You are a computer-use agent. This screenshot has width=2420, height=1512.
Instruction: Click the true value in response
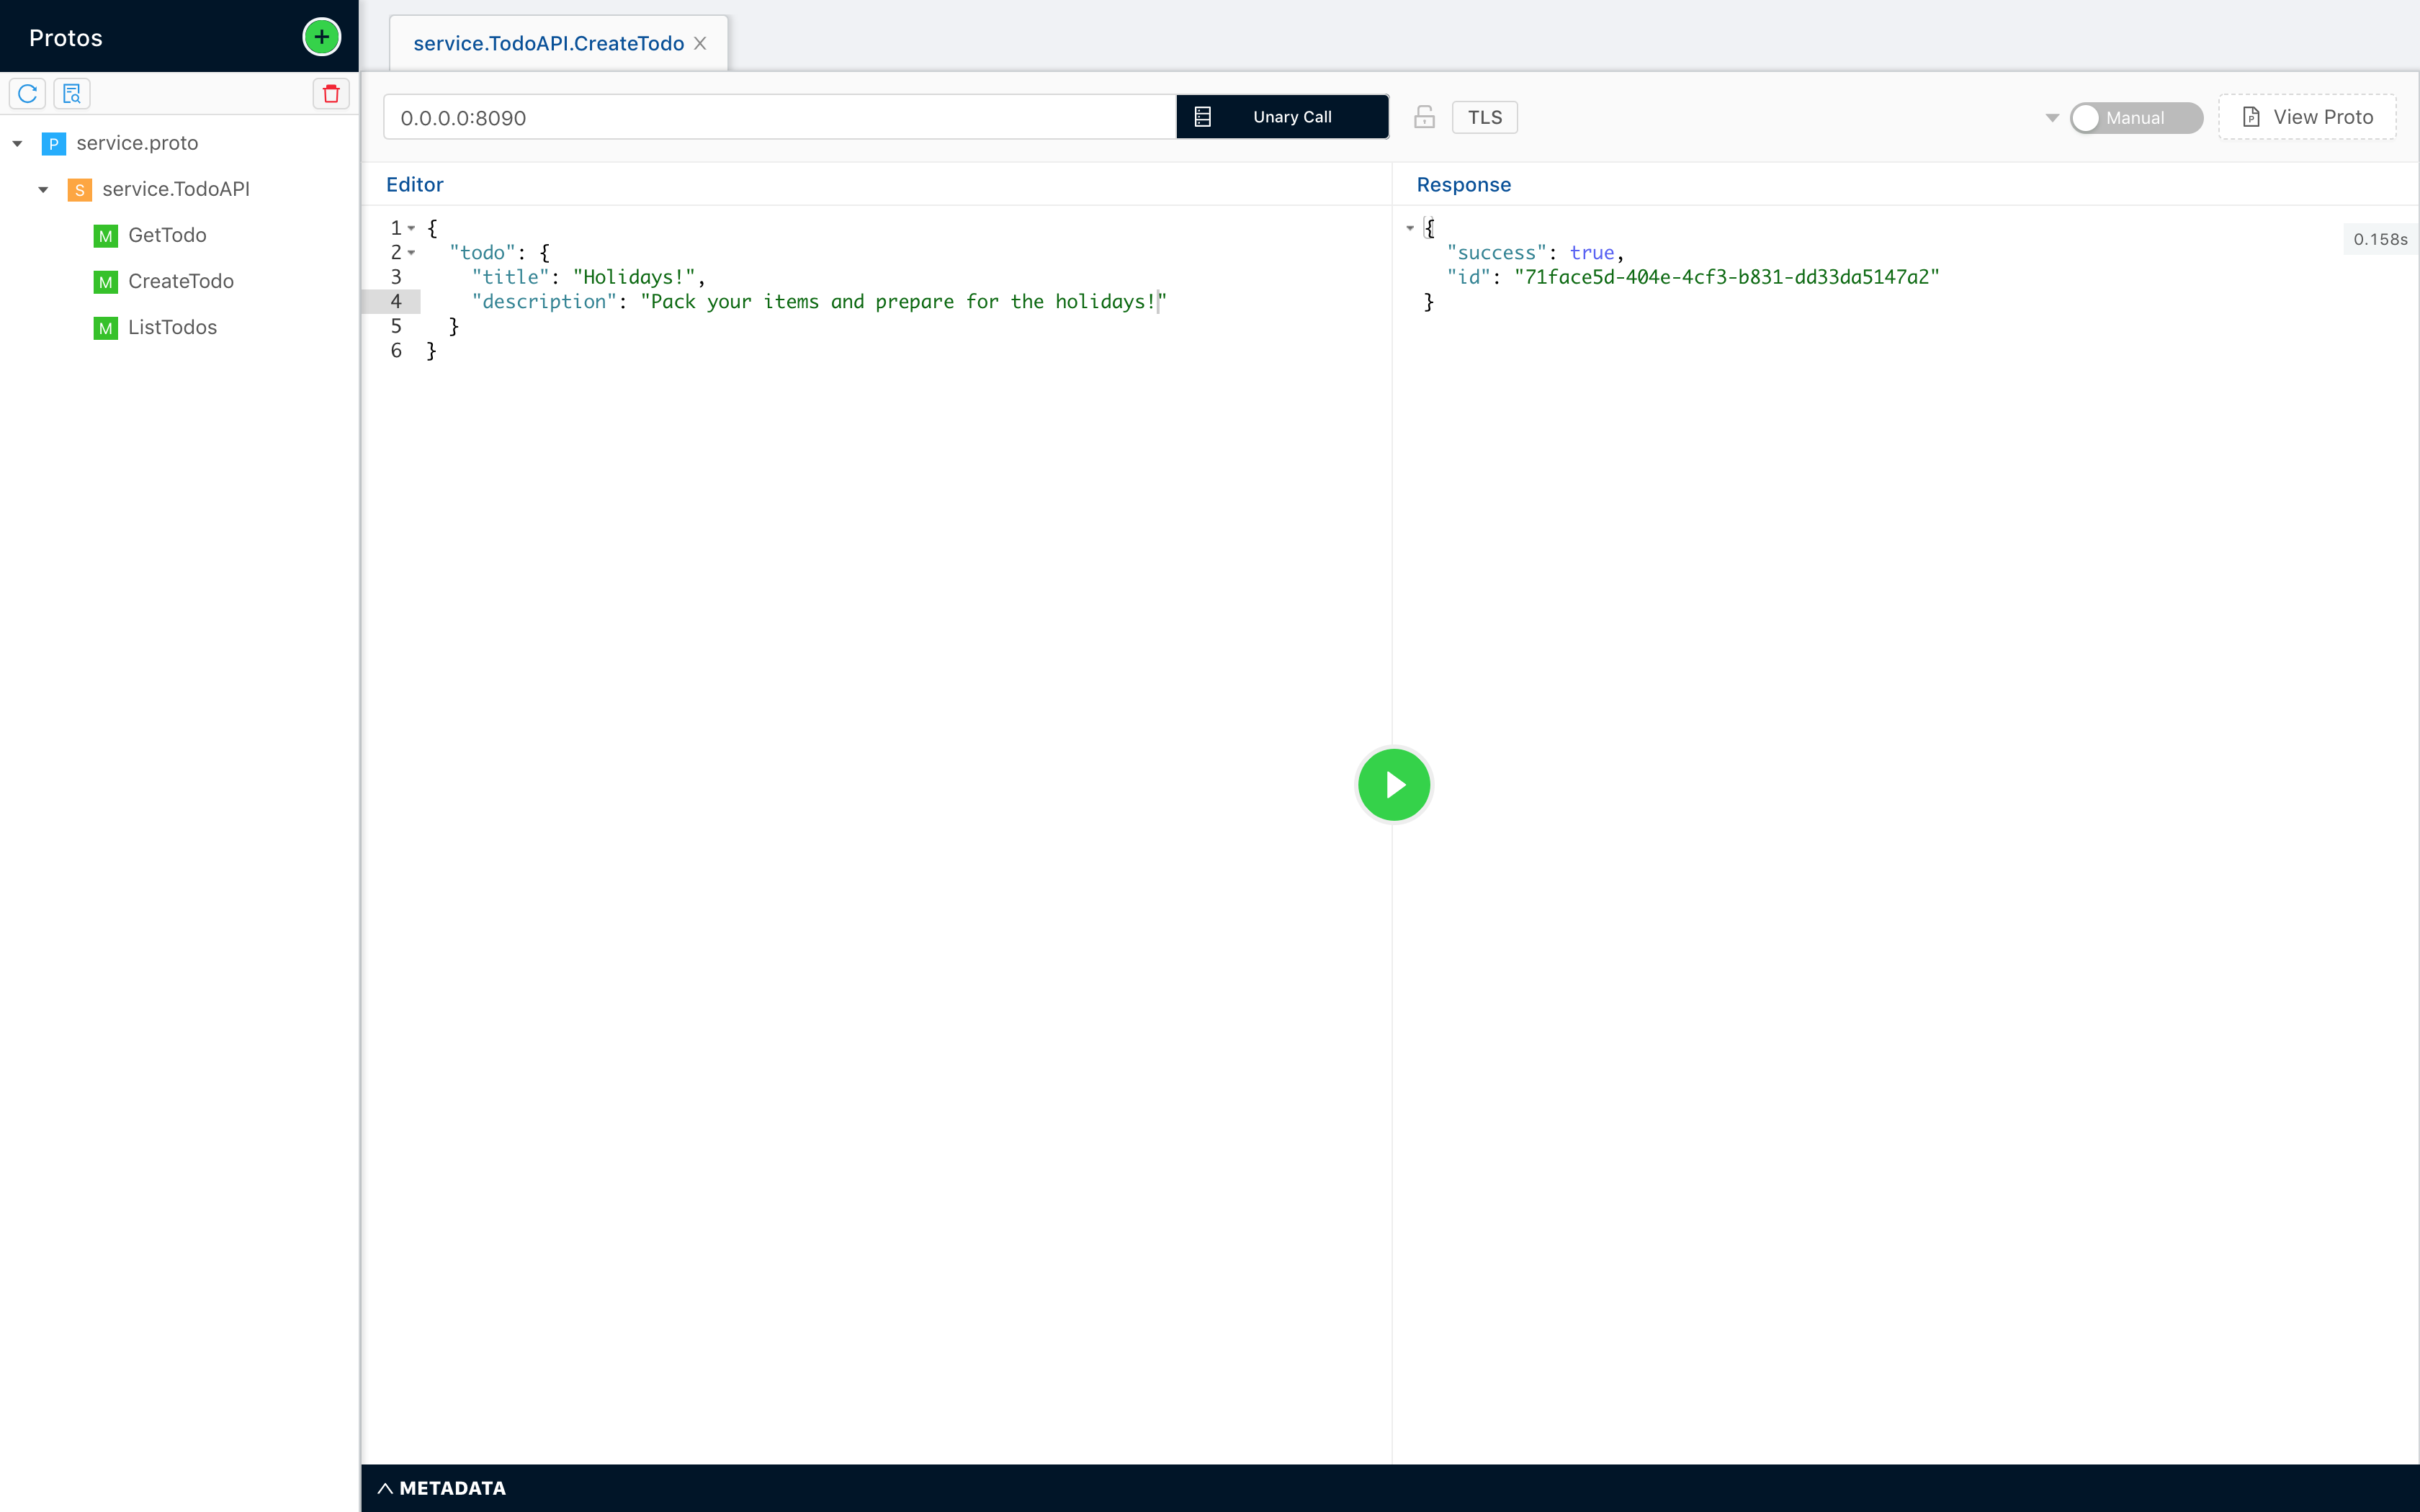1591,252
